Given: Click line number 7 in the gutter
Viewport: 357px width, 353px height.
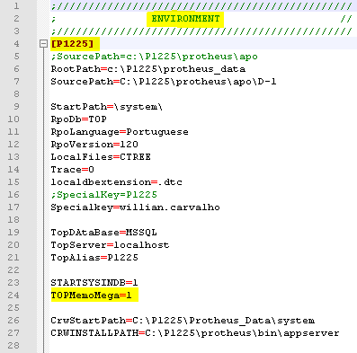Looking at the screenshot, I should point(16,82).
